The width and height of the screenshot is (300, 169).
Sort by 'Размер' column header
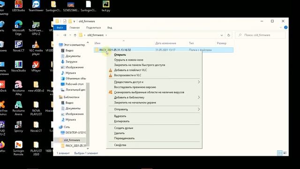[x=222, y=43]
